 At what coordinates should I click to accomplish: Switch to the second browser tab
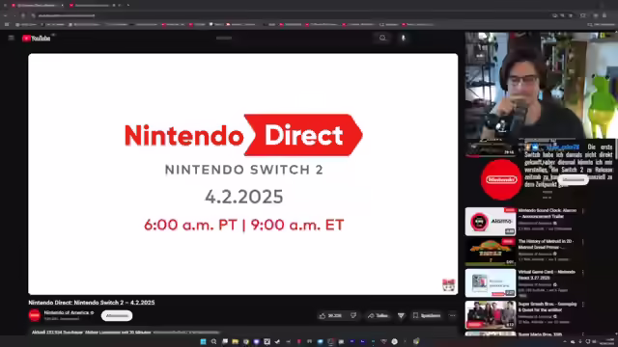pos(93,5)
